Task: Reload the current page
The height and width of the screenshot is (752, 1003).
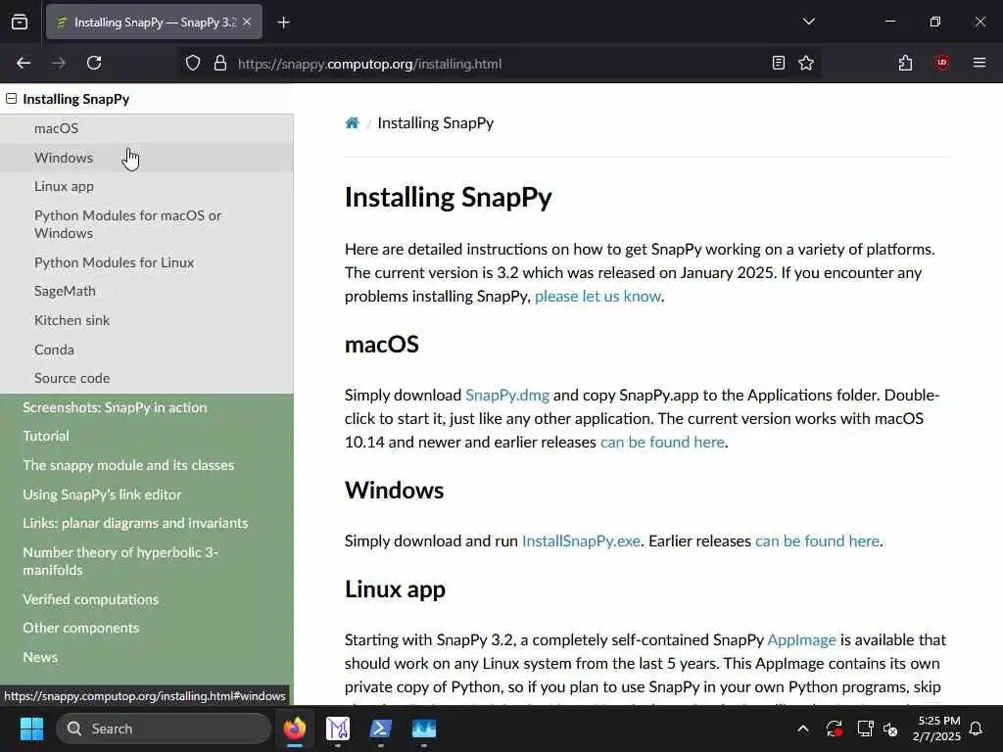Action: [94, 63]
